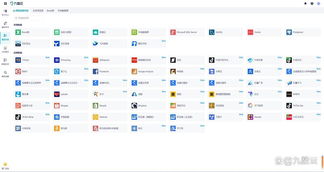The width and height of the screenshot is (324, 172).
Task: Select the Excel表 data source icon
Action: [x=18, y=32]
